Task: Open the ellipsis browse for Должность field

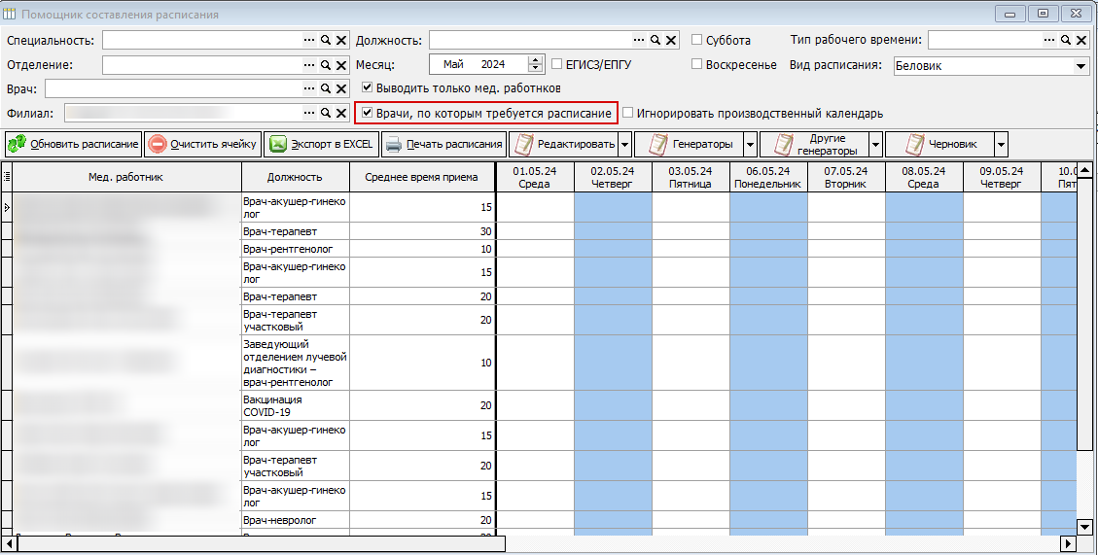Action: coord(639,41)
